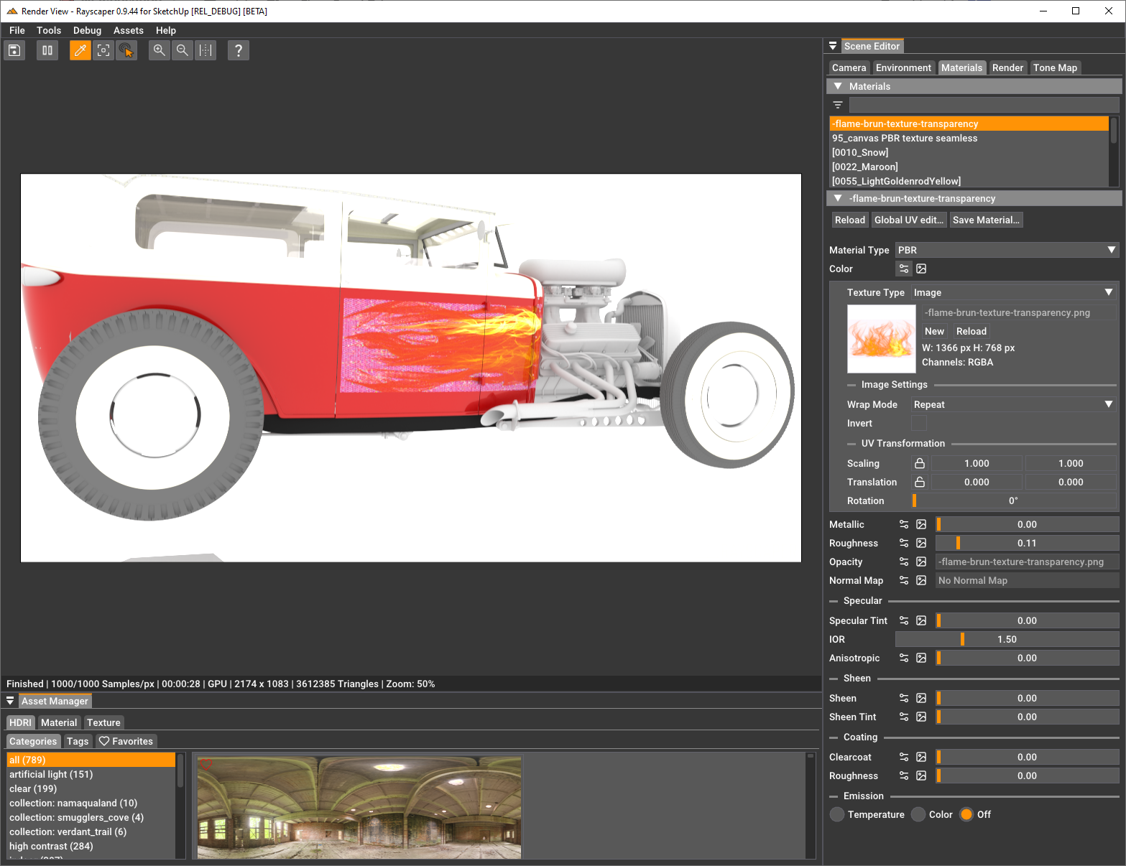Open the Material Type dropdown
The image size is (1126, 866).
coord(1007,250)
